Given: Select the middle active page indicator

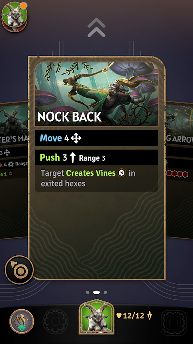Looking at the screenshot, I should click(x=96, y=292).
